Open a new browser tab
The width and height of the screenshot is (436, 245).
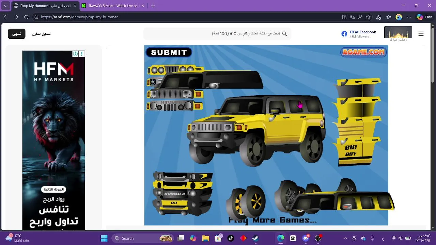153,6
